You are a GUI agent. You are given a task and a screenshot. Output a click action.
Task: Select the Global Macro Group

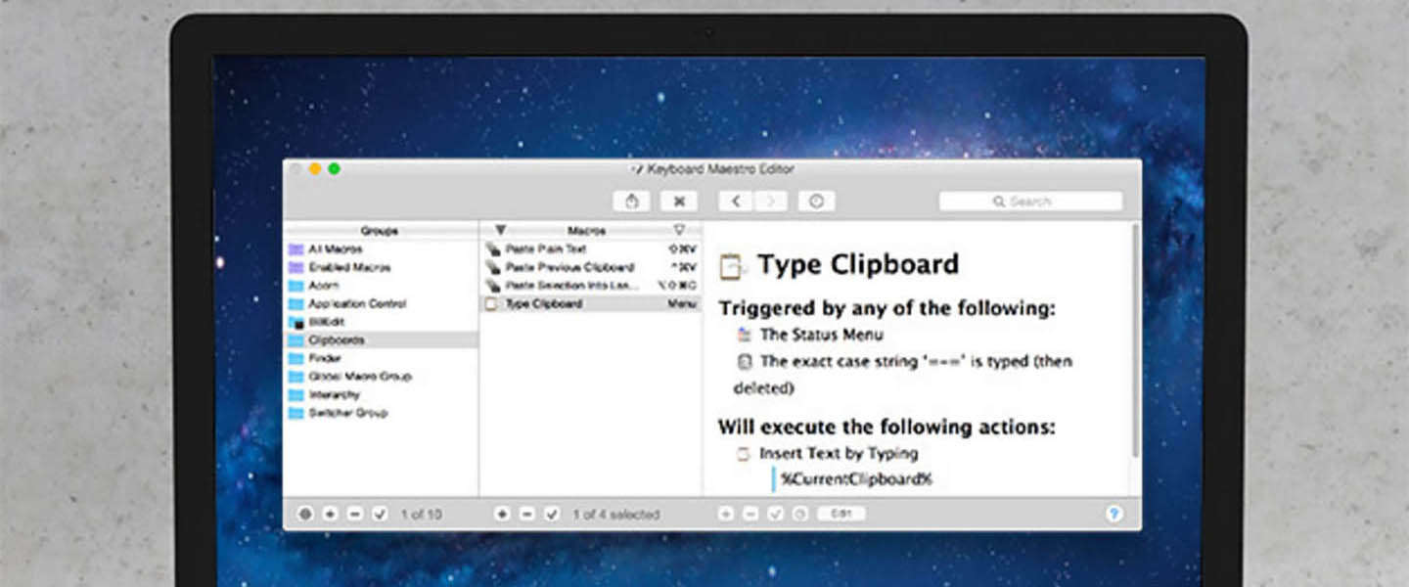[381, 376]
